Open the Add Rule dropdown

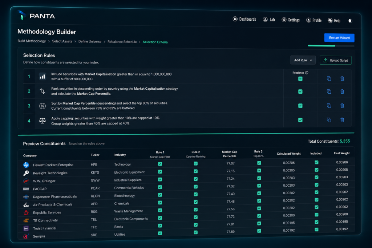[303, 60]
